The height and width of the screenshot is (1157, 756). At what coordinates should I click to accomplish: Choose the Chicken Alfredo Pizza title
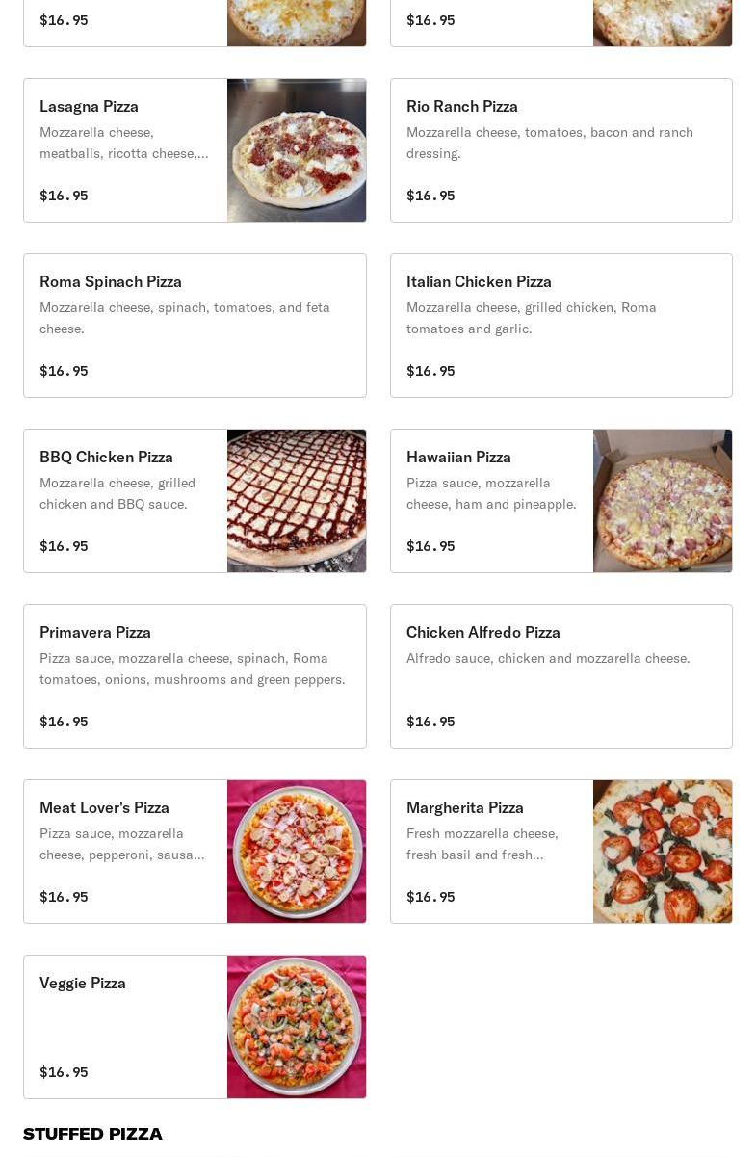[483, 632]
